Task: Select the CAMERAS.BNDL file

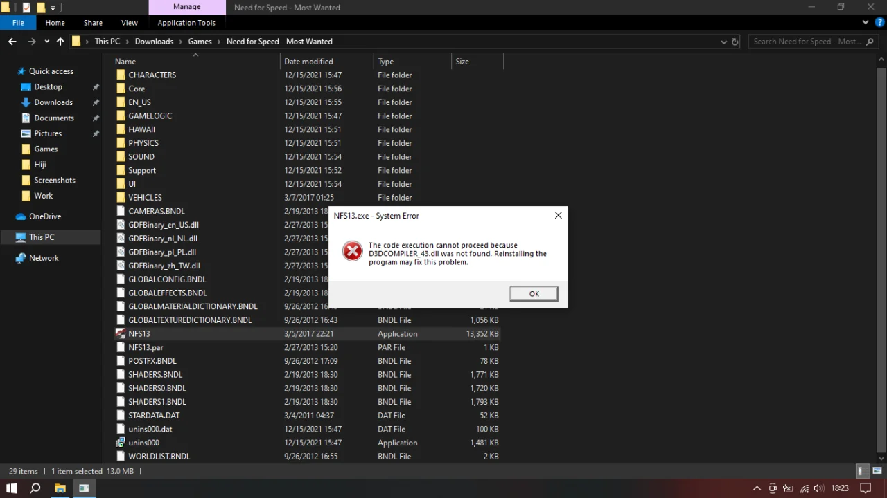Action: coord(157,211)
